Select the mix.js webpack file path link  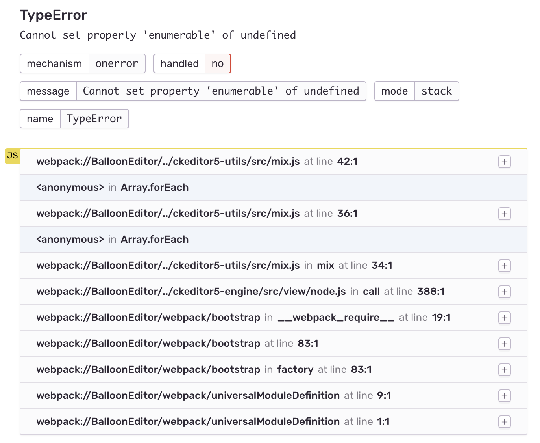[167, 161]
